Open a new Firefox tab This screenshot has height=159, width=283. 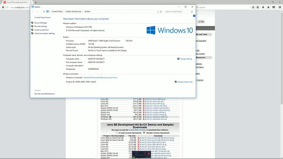(36, 2)
